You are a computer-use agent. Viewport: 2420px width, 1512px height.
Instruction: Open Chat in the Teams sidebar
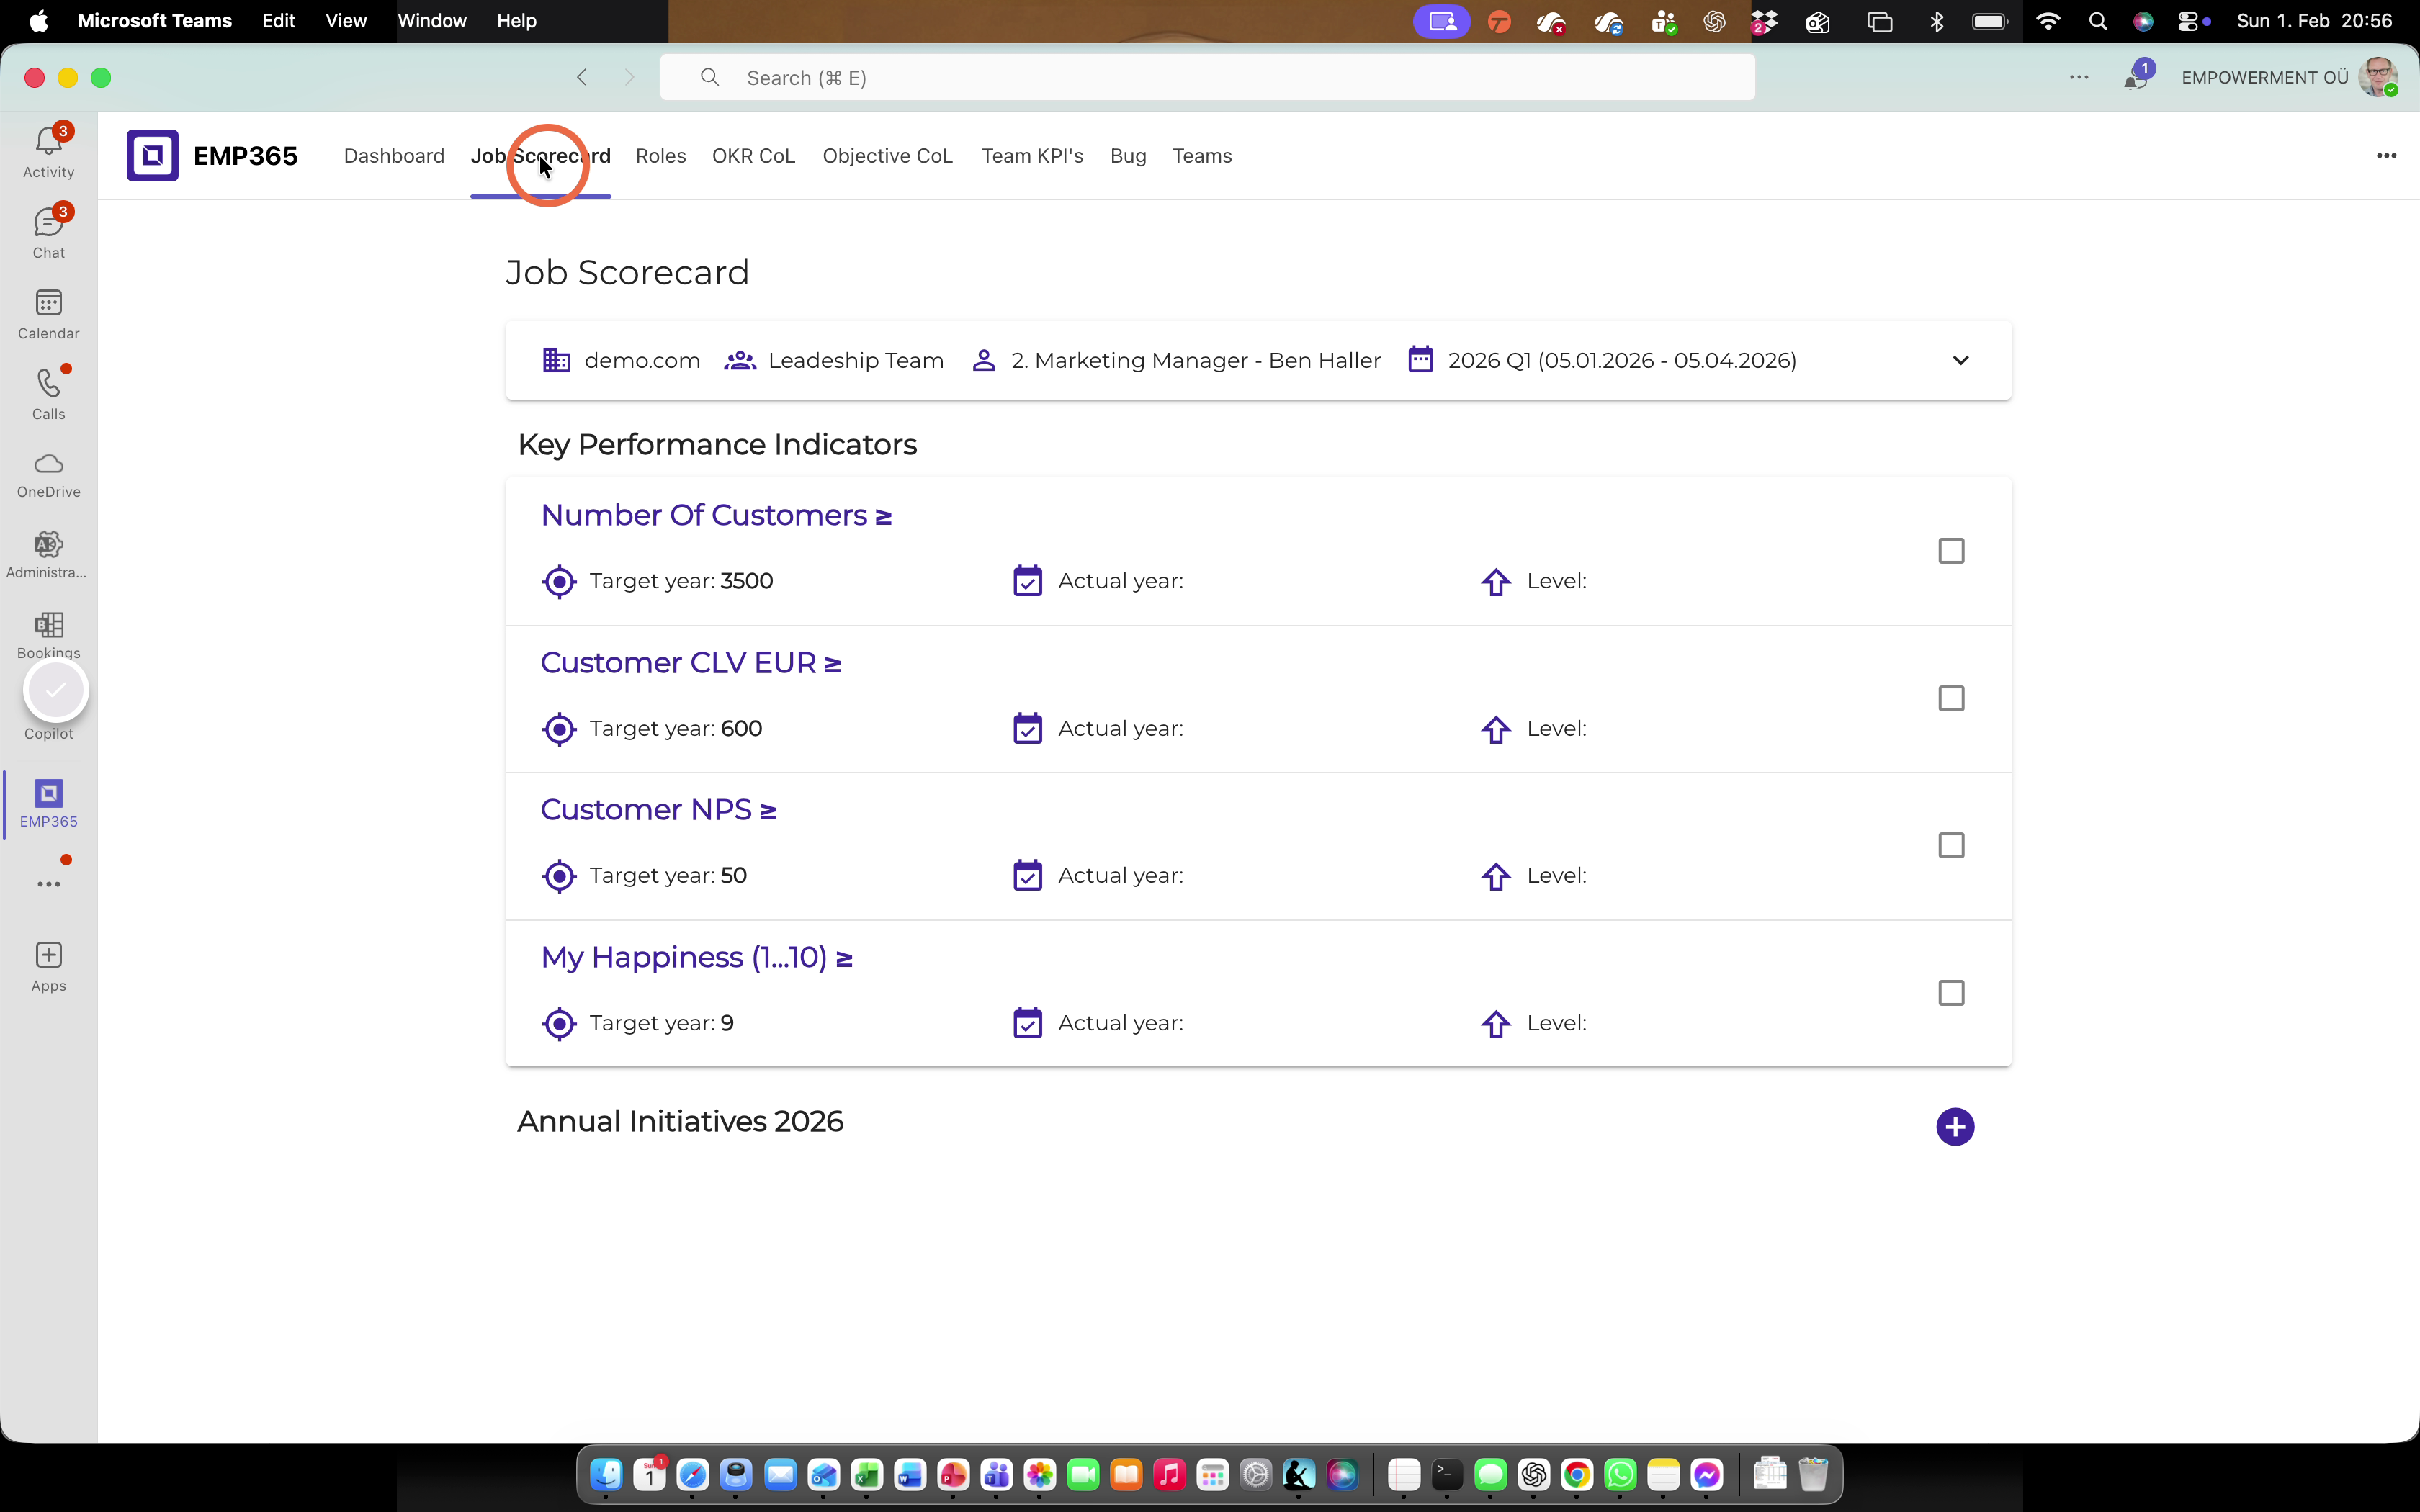coord(48,233)
